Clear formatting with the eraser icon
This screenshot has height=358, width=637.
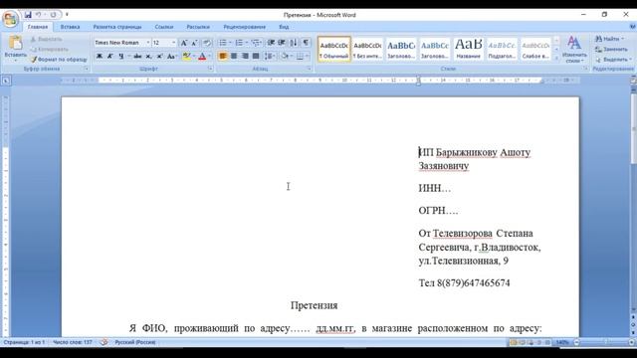click(x=207, y=43)
